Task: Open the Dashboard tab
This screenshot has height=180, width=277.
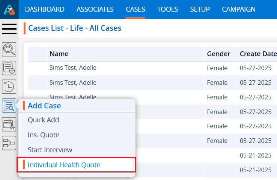Action: (x=45, y=9)
